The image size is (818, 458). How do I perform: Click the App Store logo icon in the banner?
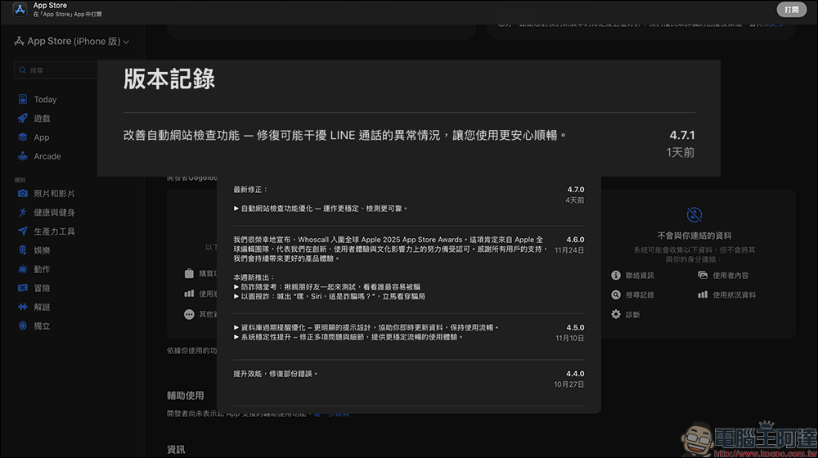(x=20, y=9)
